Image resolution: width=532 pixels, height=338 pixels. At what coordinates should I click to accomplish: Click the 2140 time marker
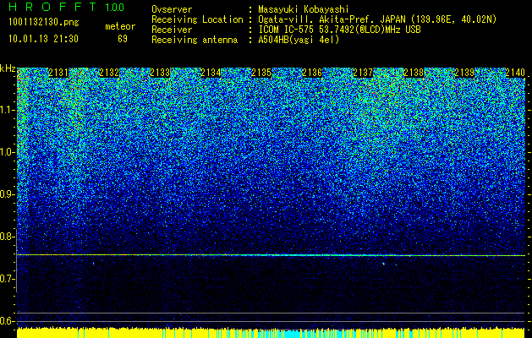pos(515,73)
